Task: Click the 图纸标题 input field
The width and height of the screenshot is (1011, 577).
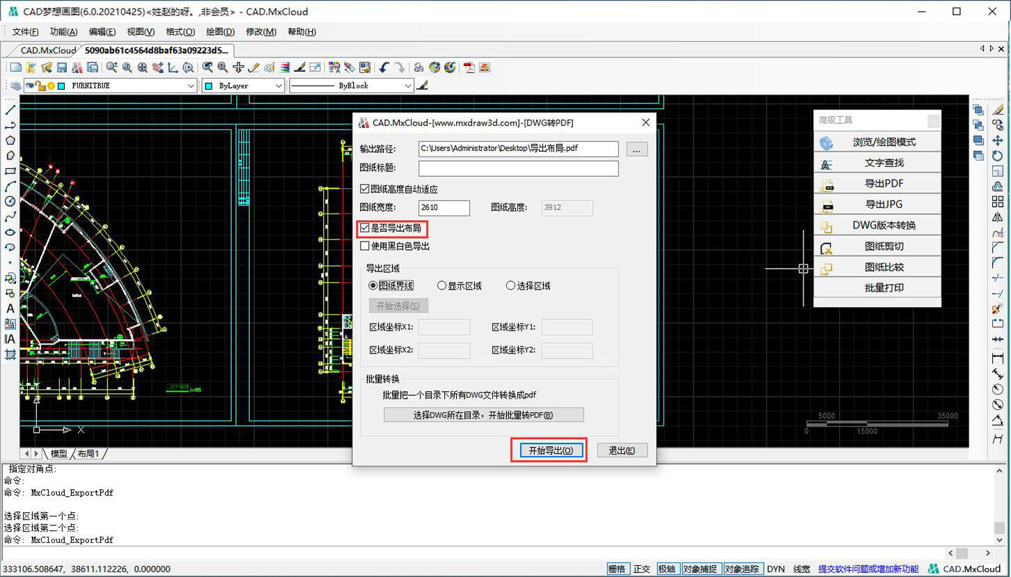Action: [518, 168]
